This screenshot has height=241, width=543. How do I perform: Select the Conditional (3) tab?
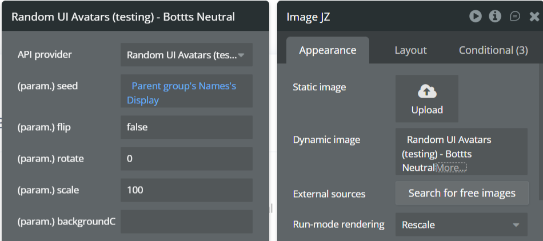click(493, 50)
